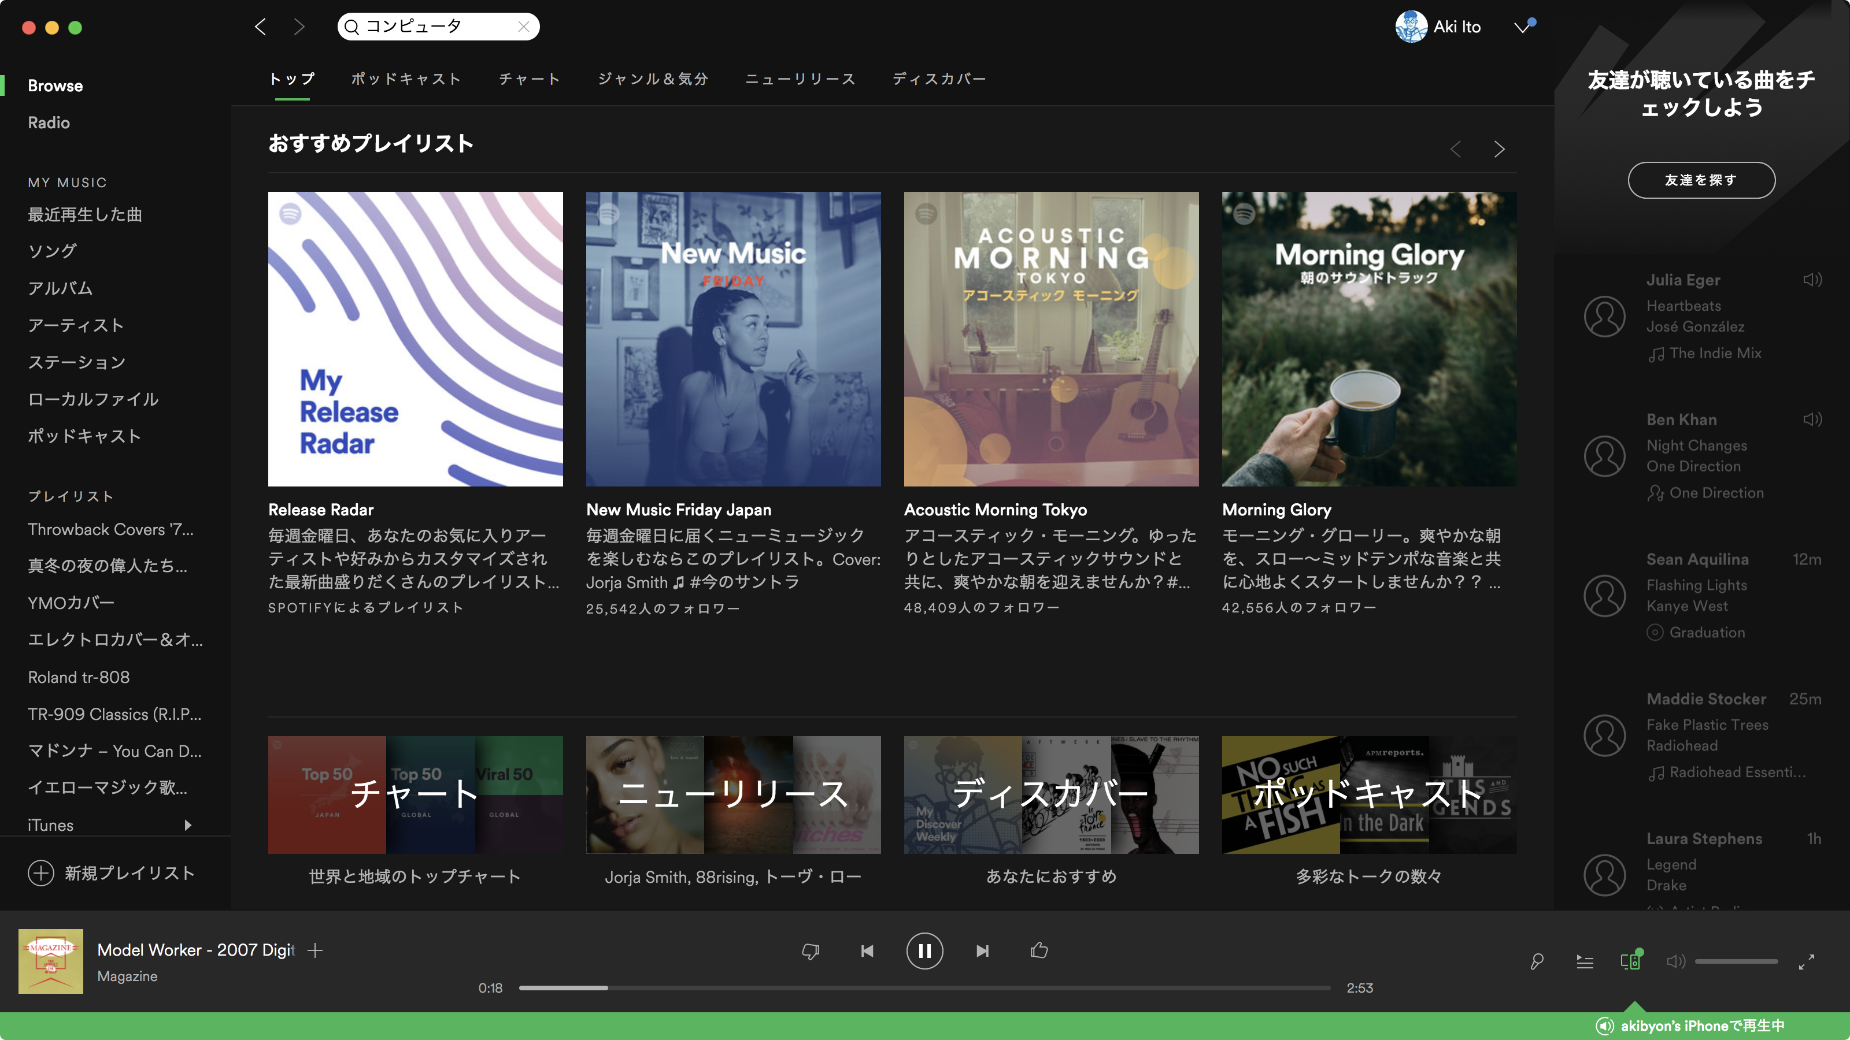Viewport: 1850px width, 1040px height.
Task: Seek in the track progress bar
Action: point(924,989)
